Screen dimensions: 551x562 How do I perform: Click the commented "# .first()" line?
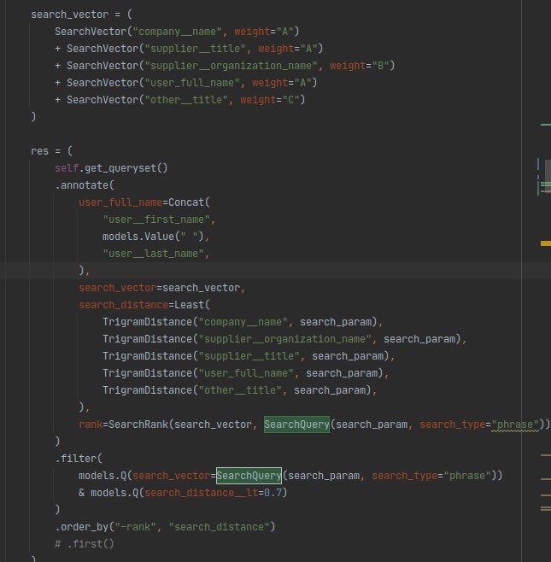85,544
